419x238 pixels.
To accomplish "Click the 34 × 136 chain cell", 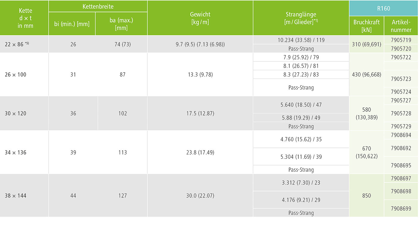I will 24,152.
